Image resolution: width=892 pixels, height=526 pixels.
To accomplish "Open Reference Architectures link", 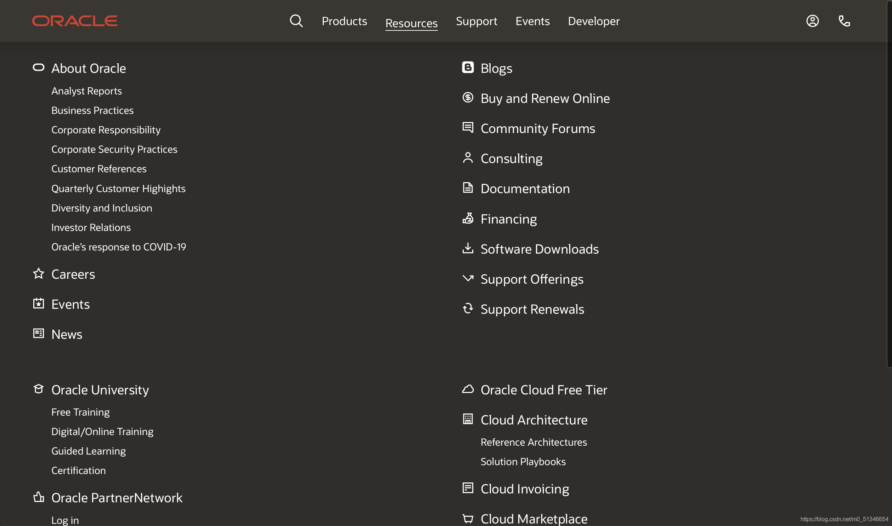I will click(x=533, y=443).
